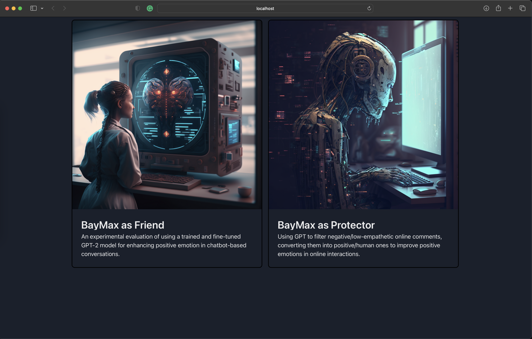Click the Using GPT to filter description

click(x=359, y=245)
